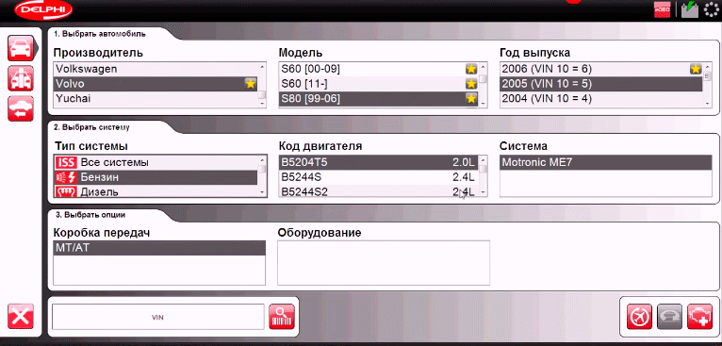Click the engine diagnostics plus icon
The height and width of the screenshot is (346, 722).
point(700,317)
